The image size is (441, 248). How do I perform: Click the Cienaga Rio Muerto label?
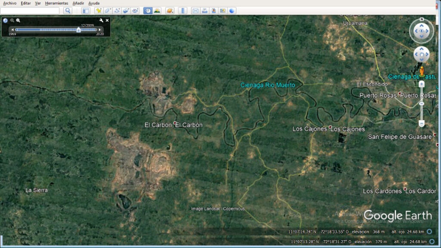coord(268,85)
